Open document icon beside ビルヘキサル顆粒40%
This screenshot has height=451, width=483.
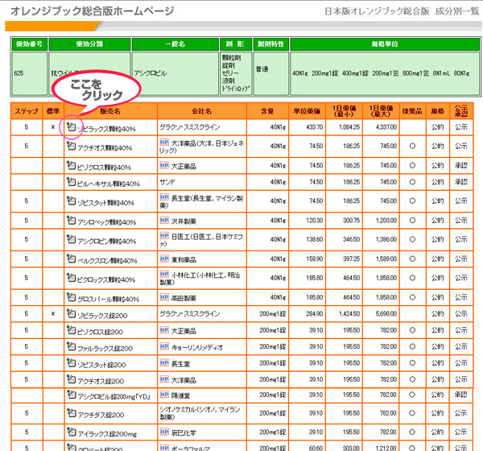71,182
